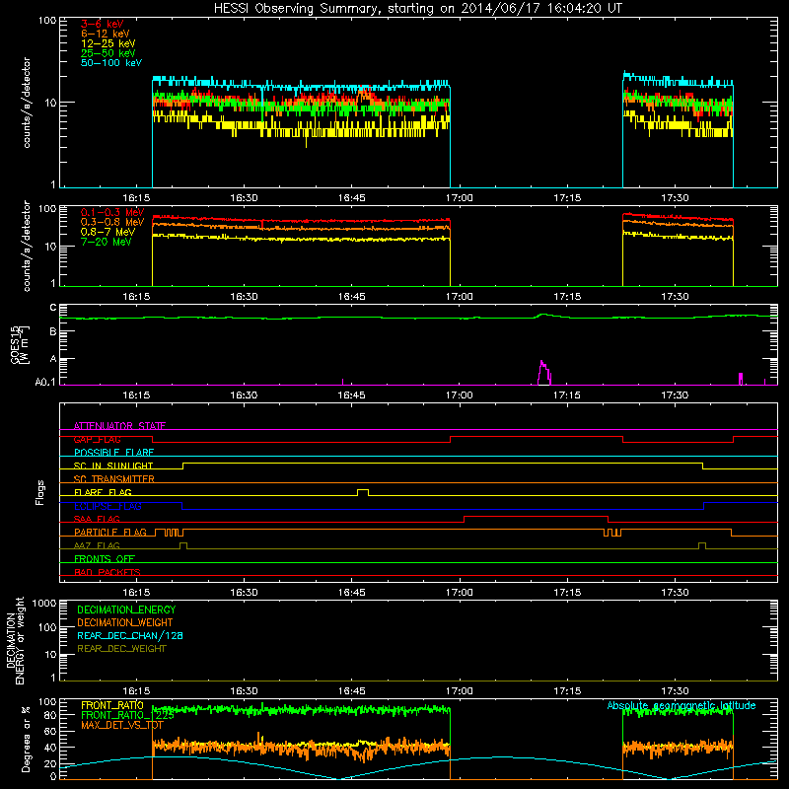Click the yellow 12-25 keV legend label
Image resolution: width=789 pixels, height=789 pixels.
coord(108,43)
